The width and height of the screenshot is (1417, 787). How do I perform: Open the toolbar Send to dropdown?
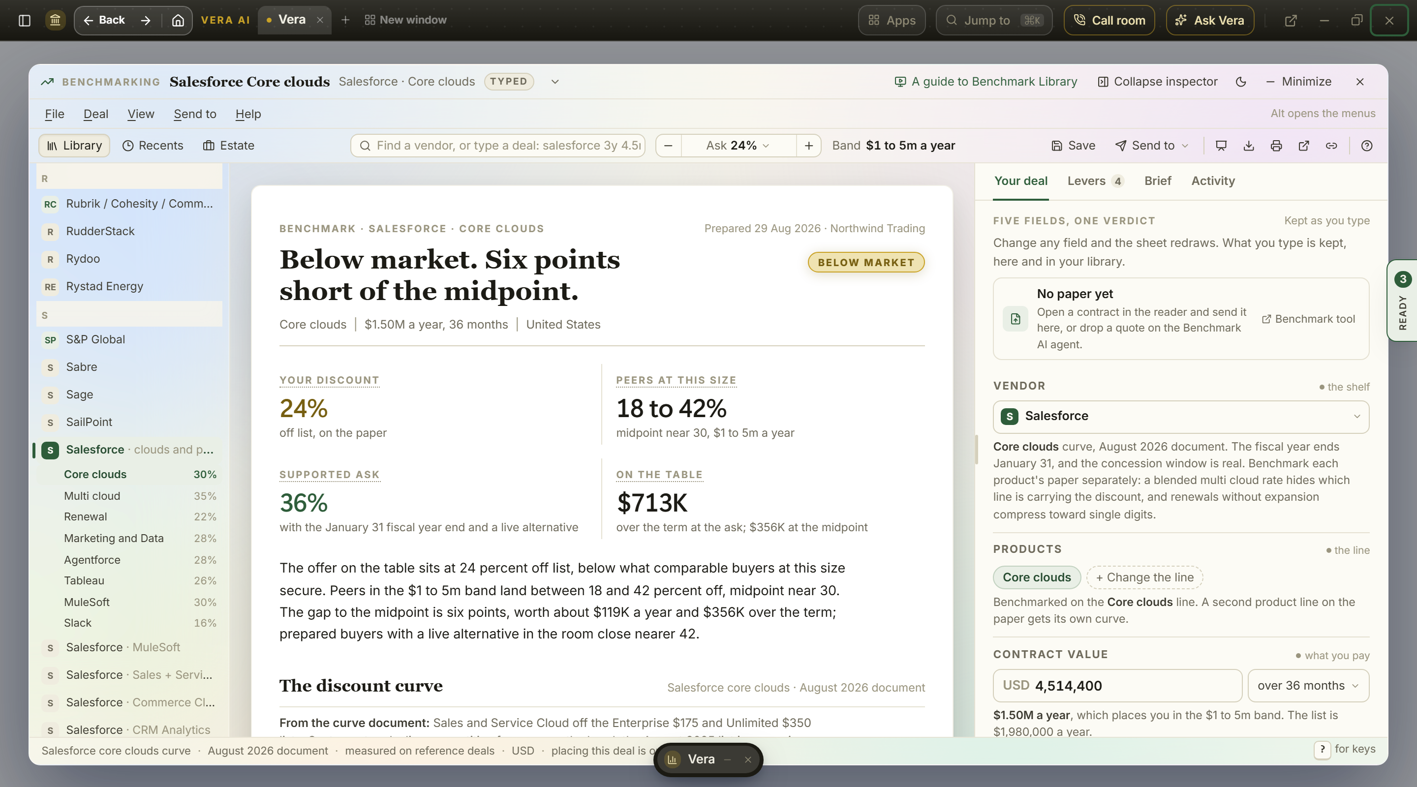pos(1152,145)
